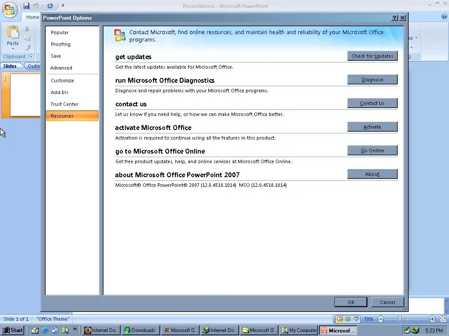Click the Redo/Repeat icon in Quick Access Toolbar
Image resolution: width=449 pixels, height=336 pixels.
click(x=50, y=5)
